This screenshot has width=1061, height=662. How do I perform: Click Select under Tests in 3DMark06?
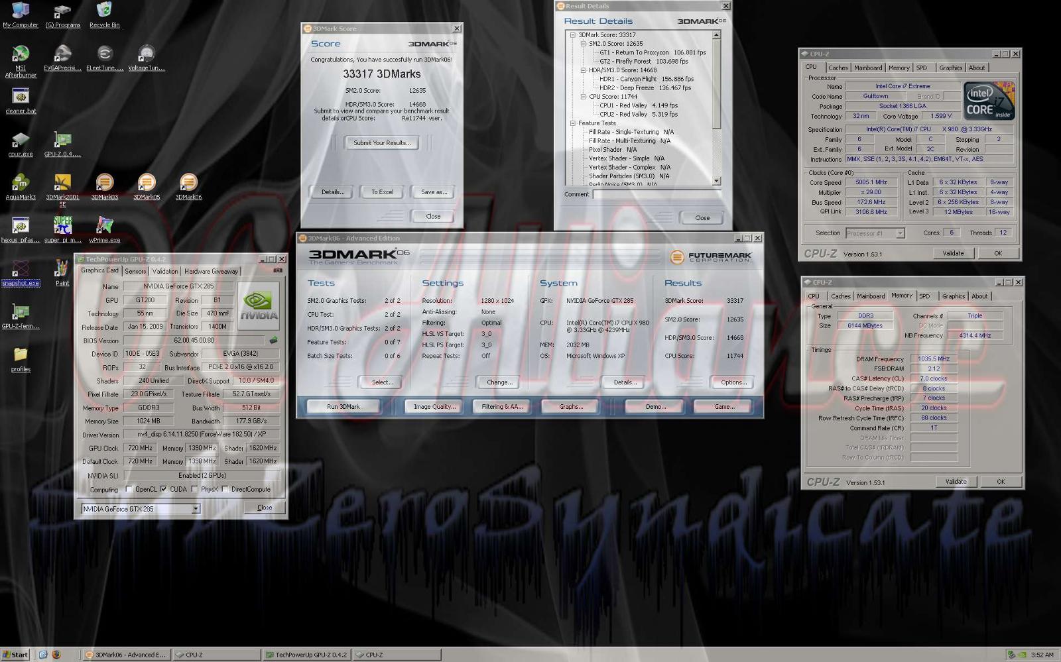pos(383,382)
